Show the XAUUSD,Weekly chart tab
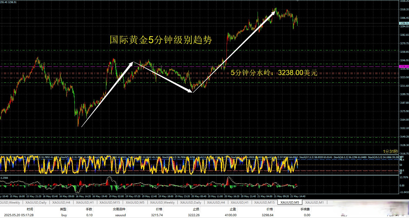Viewport: 409px width, 218px height. [162, 203]
